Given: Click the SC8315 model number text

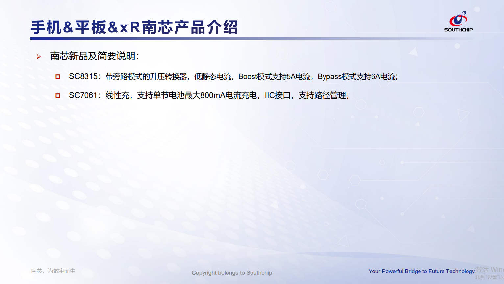Looking at the screenshot, I should coord(83,77).
